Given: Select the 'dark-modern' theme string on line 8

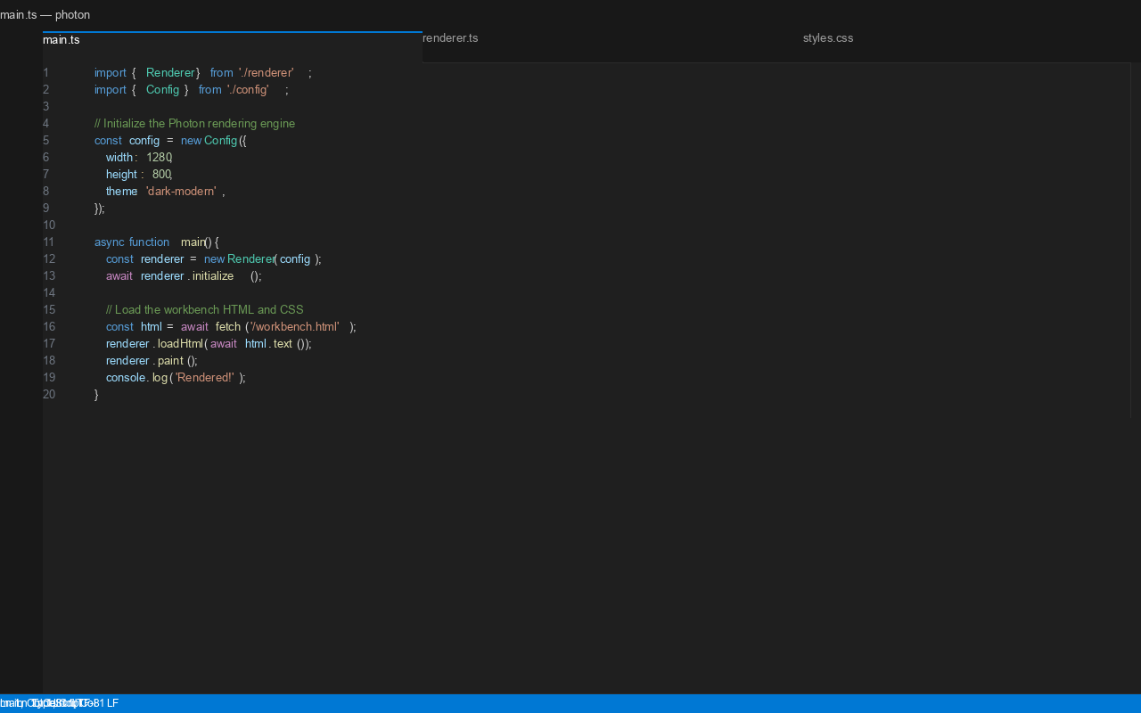Looking at the screenshot, I should pyautogui.click(x=181, y=191).
